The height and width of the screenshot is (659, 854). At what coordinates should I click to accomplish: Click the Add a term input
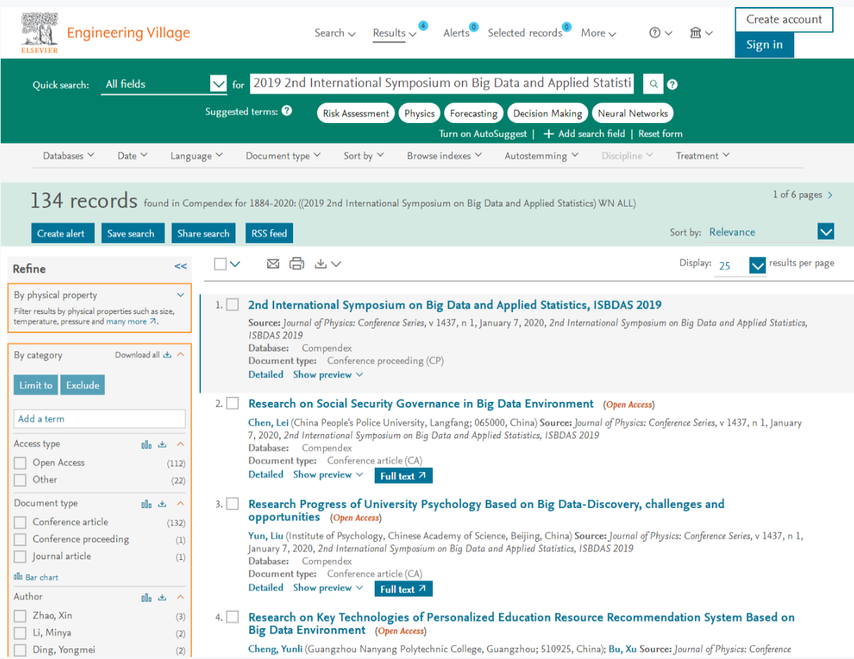[100, 419]
